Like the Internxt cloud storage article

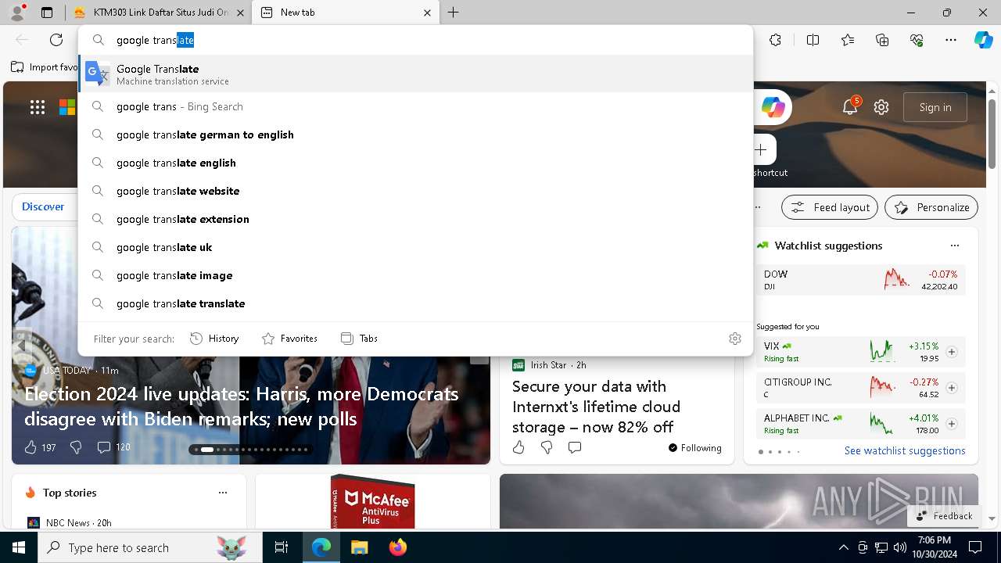(x=518, y=447)
